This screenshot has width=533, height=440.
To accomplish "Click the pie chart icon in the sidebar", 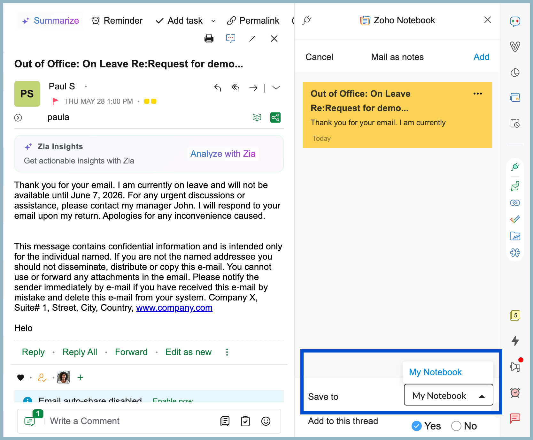I will pos(515,72).
